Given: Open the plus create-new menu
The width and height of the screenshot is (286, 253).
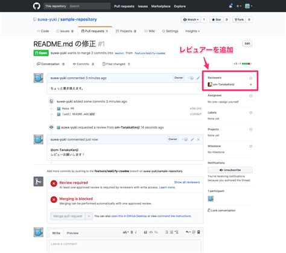Looking at the screenshot, I should coord(239,6).
